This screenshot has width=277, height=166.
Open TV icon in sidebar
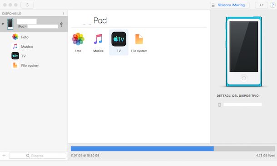(15, 56)
